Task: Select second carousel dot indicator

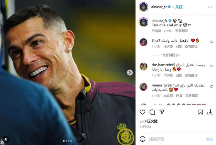Action: pos(66,141)
